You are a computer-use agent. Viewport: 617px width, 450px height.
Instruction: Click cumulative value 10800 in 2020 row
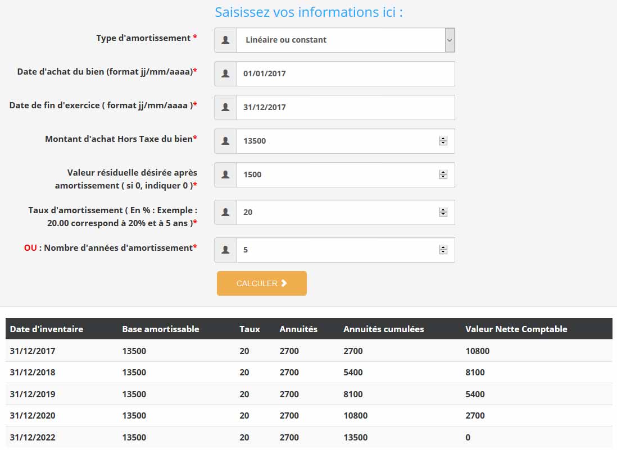pos(355,416)
